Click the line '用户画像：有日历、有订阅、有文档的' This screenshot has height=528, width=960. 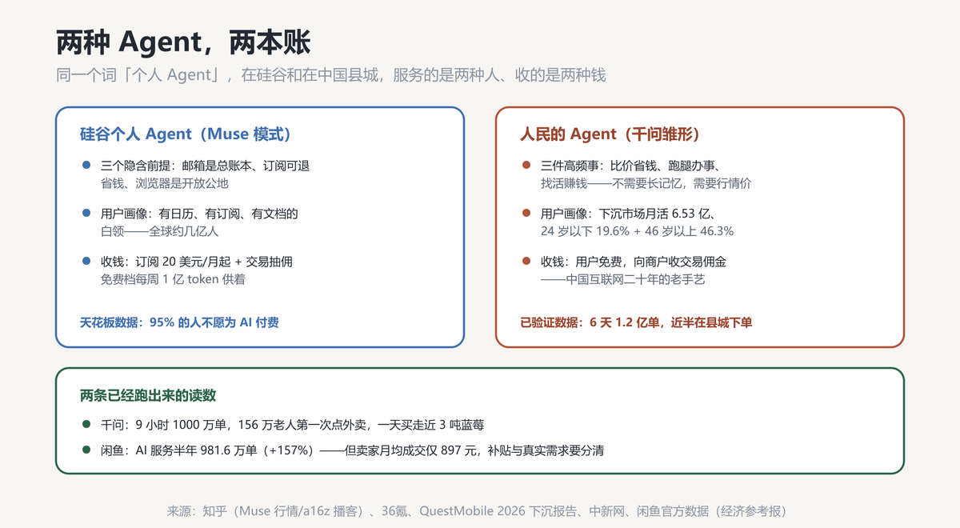[199, 214]
